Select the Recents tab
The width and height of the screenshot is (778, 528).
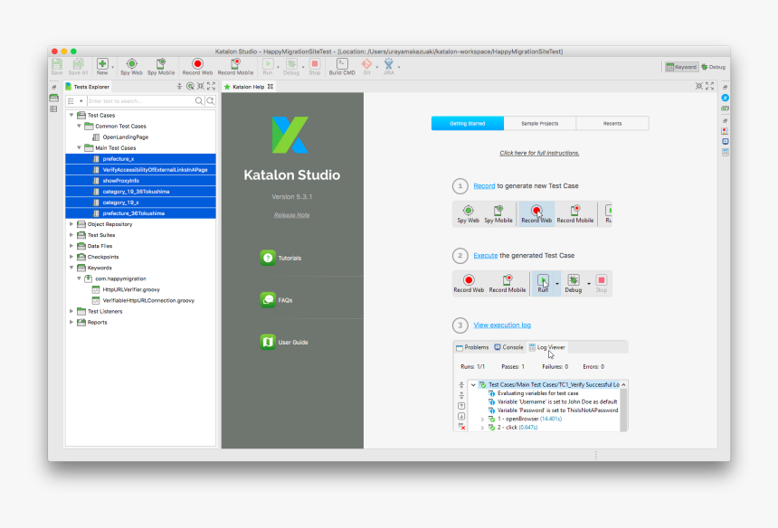click(x=612, y=124)
